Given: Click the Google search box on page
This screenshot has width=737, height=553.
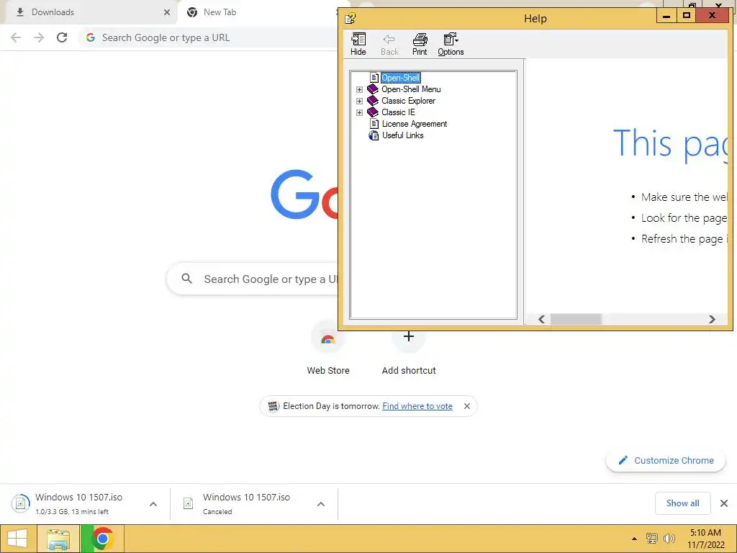Looking at the screenshot, I should click(x=253, y=279).
